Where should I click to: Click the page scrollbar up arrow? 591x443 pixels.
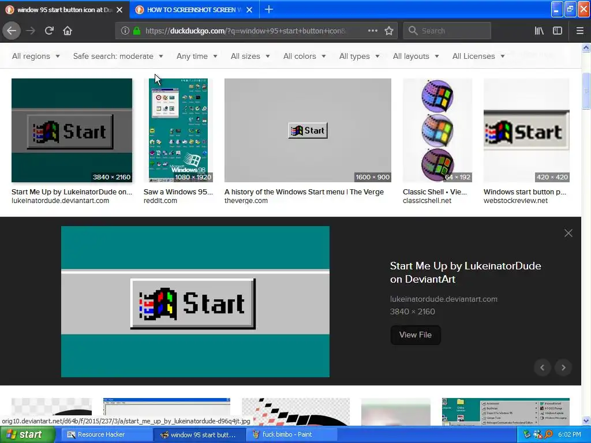[586, 47]
